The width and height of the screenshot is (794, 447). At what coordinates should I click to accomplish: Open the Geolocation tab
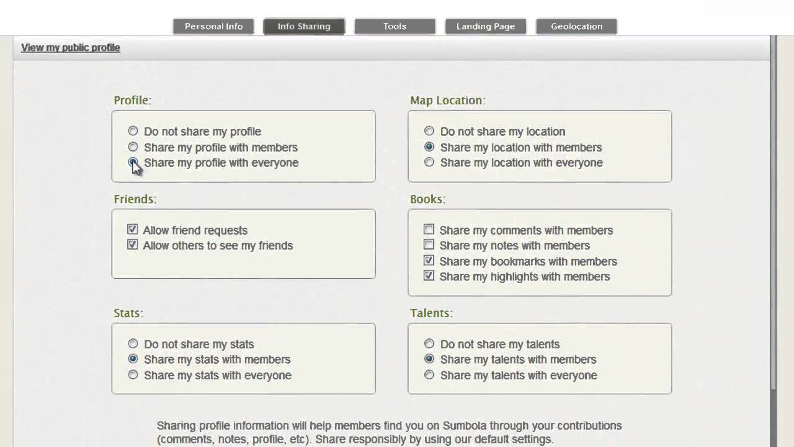(576, 26)
